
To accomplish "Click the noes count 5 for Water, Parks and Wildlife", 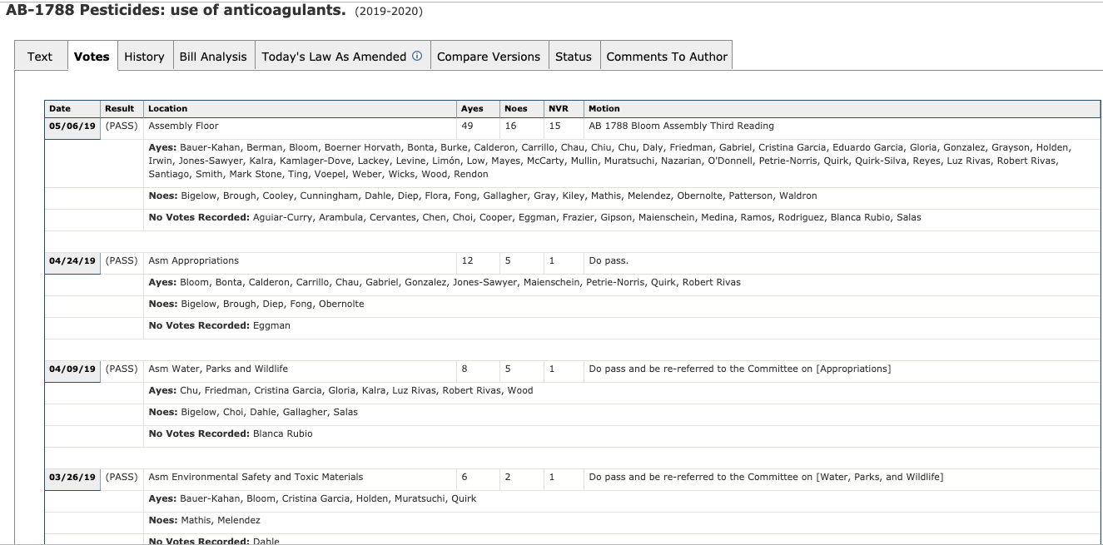I will (x=508, y=369).
